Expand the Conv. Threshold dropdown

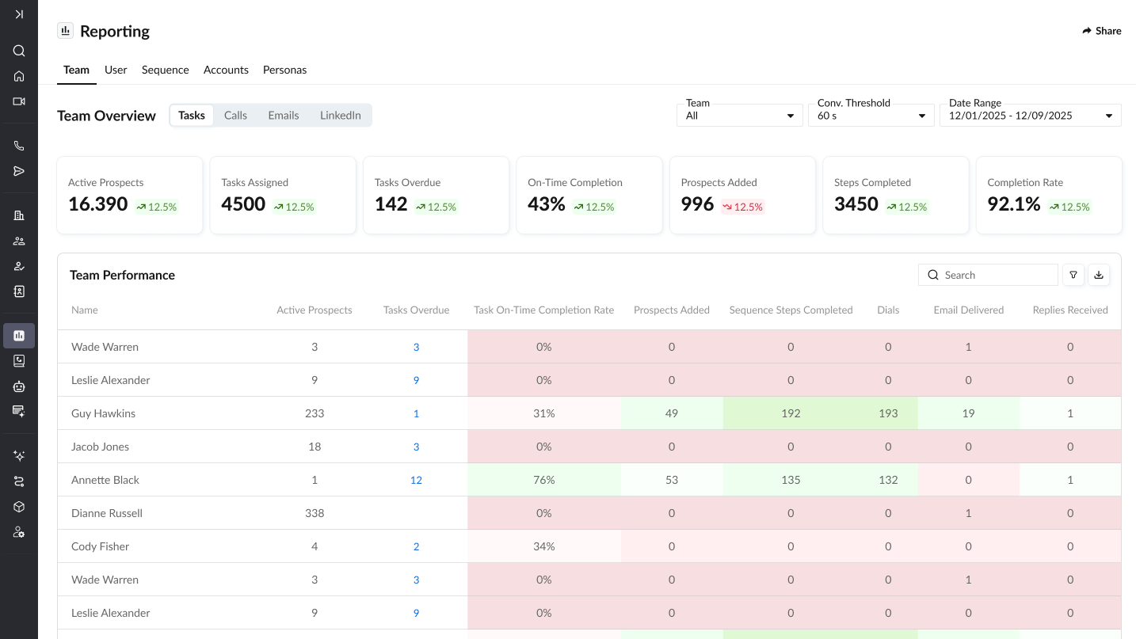(x=871, y=116)
